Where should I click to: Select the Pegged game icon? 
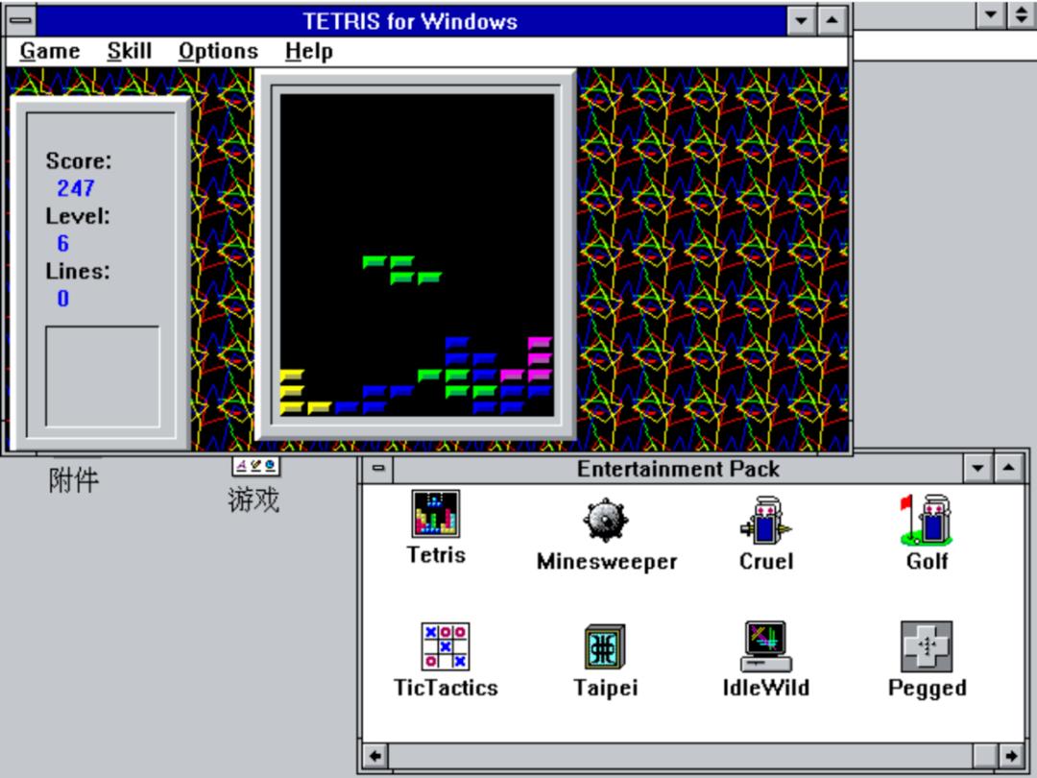point(926,646)
